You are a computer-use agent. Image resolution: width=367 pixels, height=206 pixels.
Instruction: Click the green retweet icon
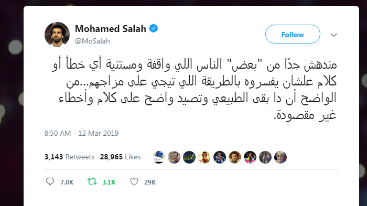pyautogui.click(x=92, y=181)
